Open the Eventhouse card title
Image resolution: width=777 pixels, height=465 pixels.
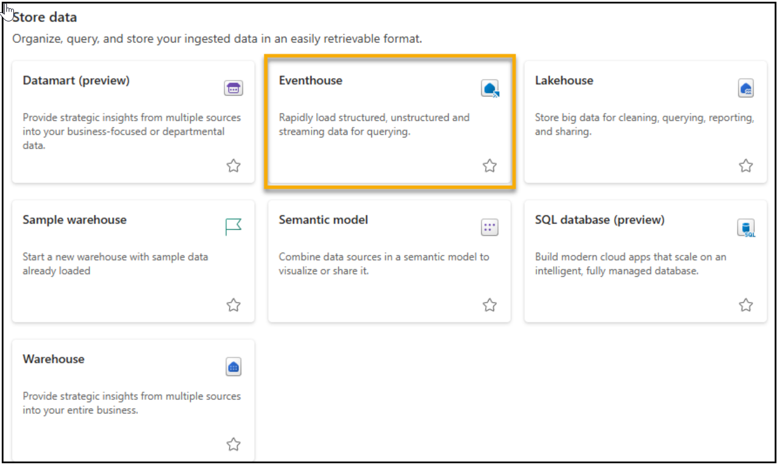[310, 81]
